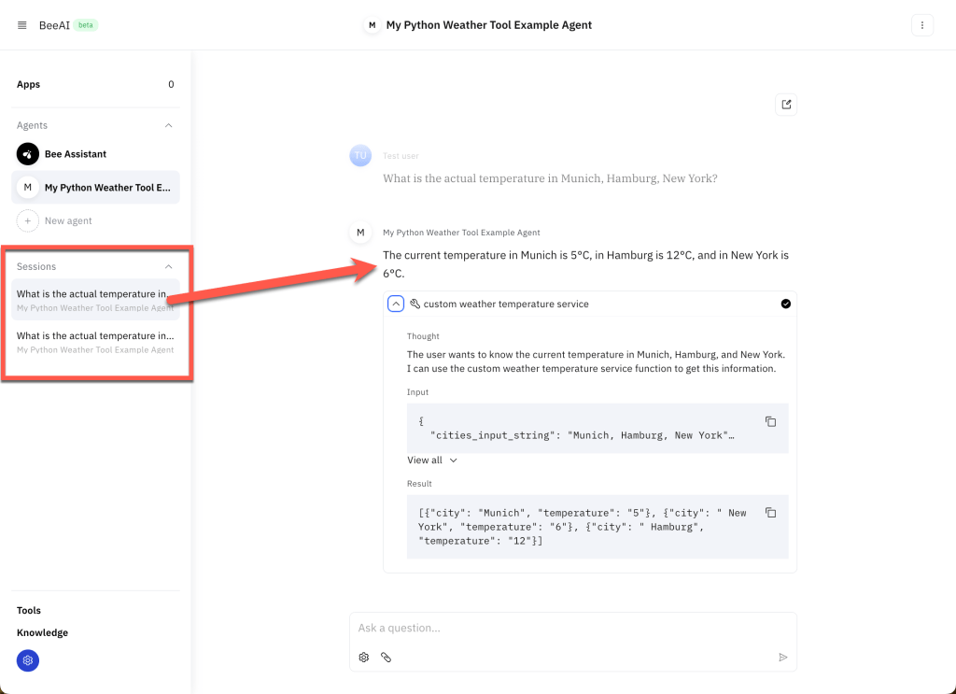Open the second session in the list

95,341
